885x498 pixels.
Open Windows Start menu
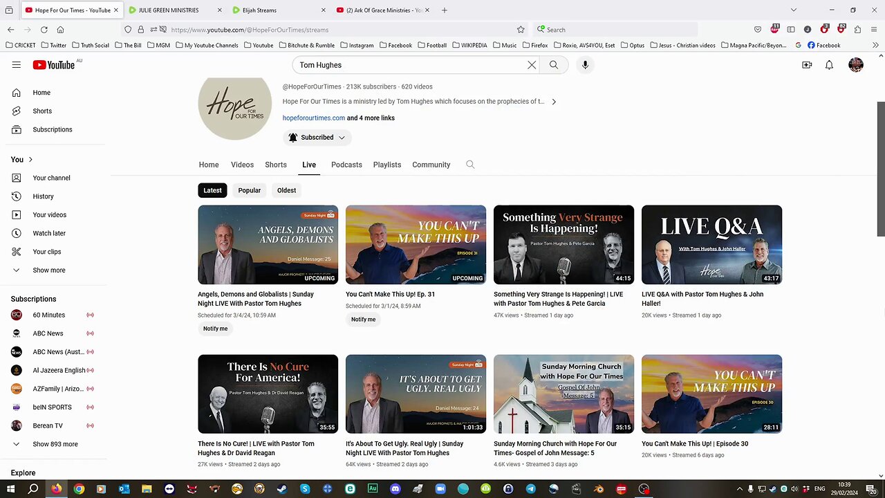tap(10, 489)
